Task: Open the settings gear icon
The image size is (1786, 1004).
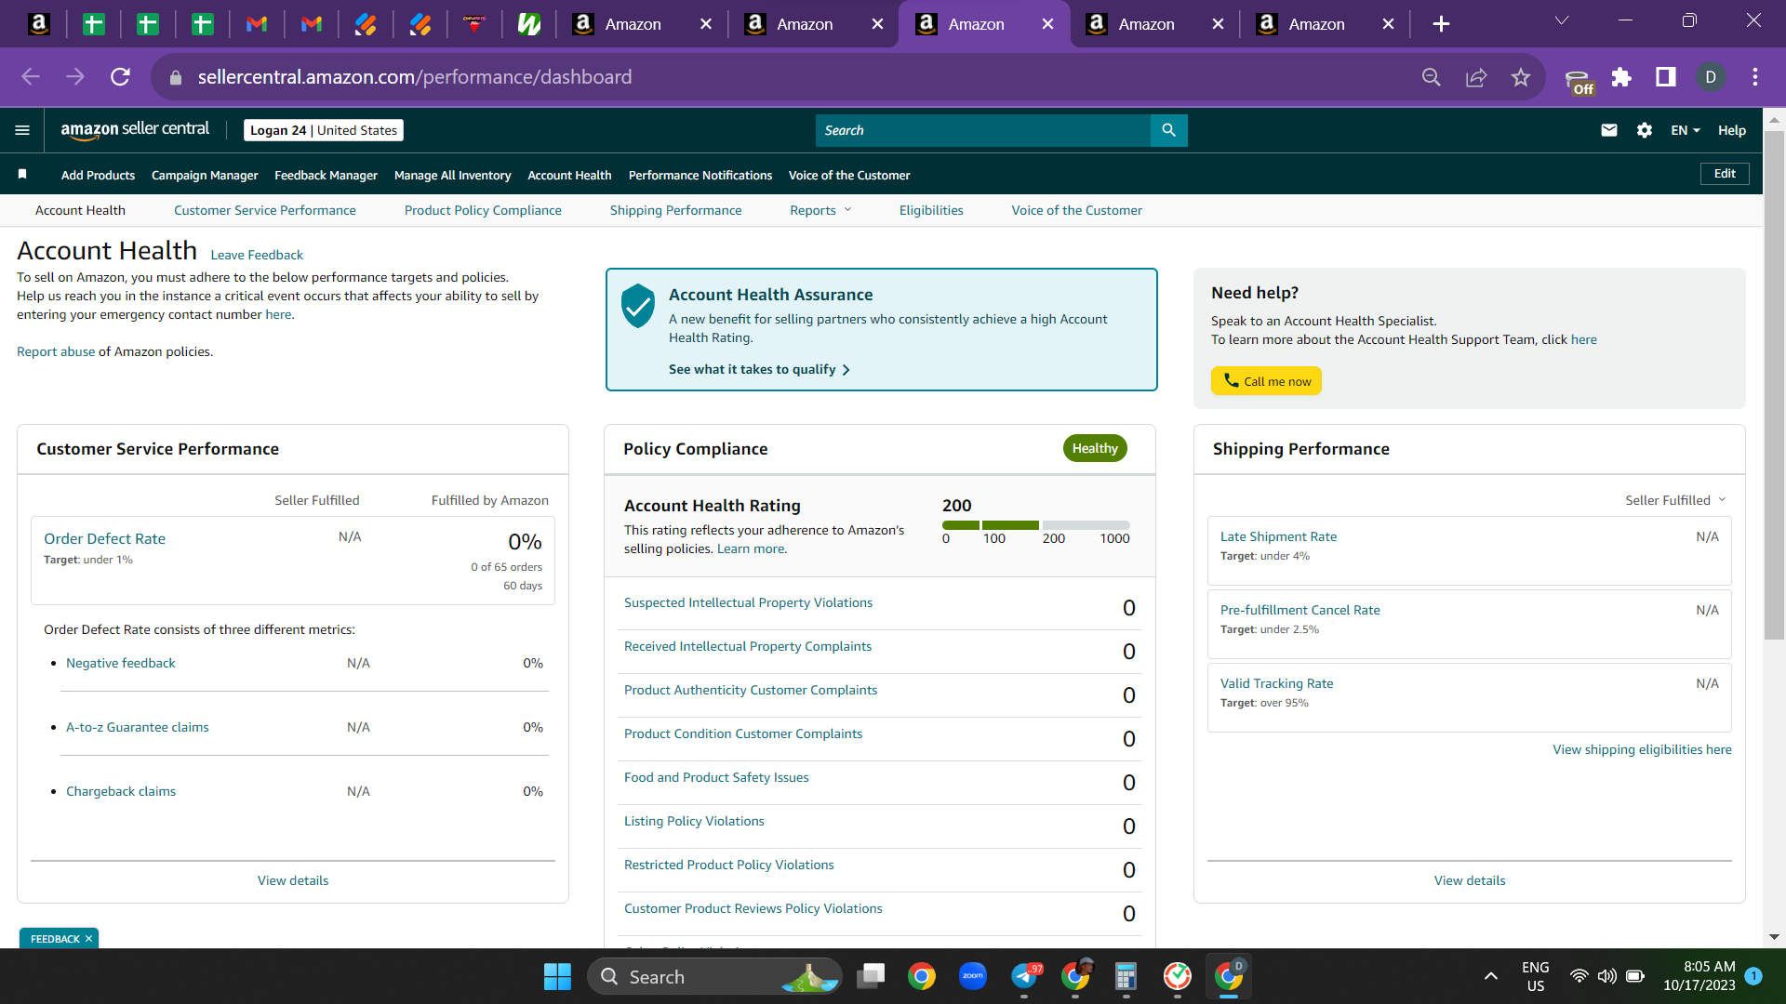Action: tap(1644, 130)
